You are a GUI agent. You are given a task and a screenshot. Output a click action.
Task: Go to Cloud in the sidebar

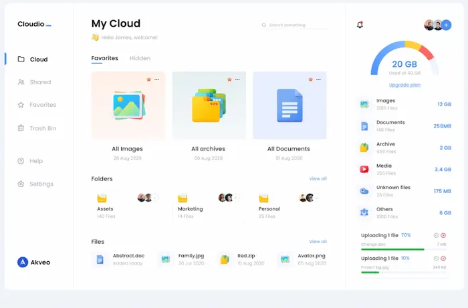point(33,59)
